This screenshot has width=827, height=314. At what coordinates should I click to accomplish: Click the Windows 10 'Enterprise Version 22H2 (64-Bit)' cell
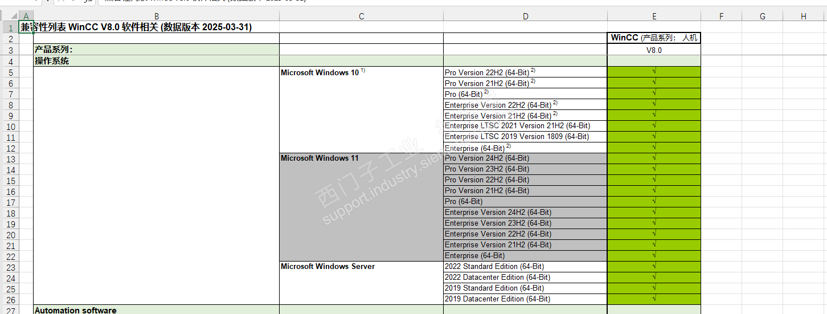(x=525, y=105)
